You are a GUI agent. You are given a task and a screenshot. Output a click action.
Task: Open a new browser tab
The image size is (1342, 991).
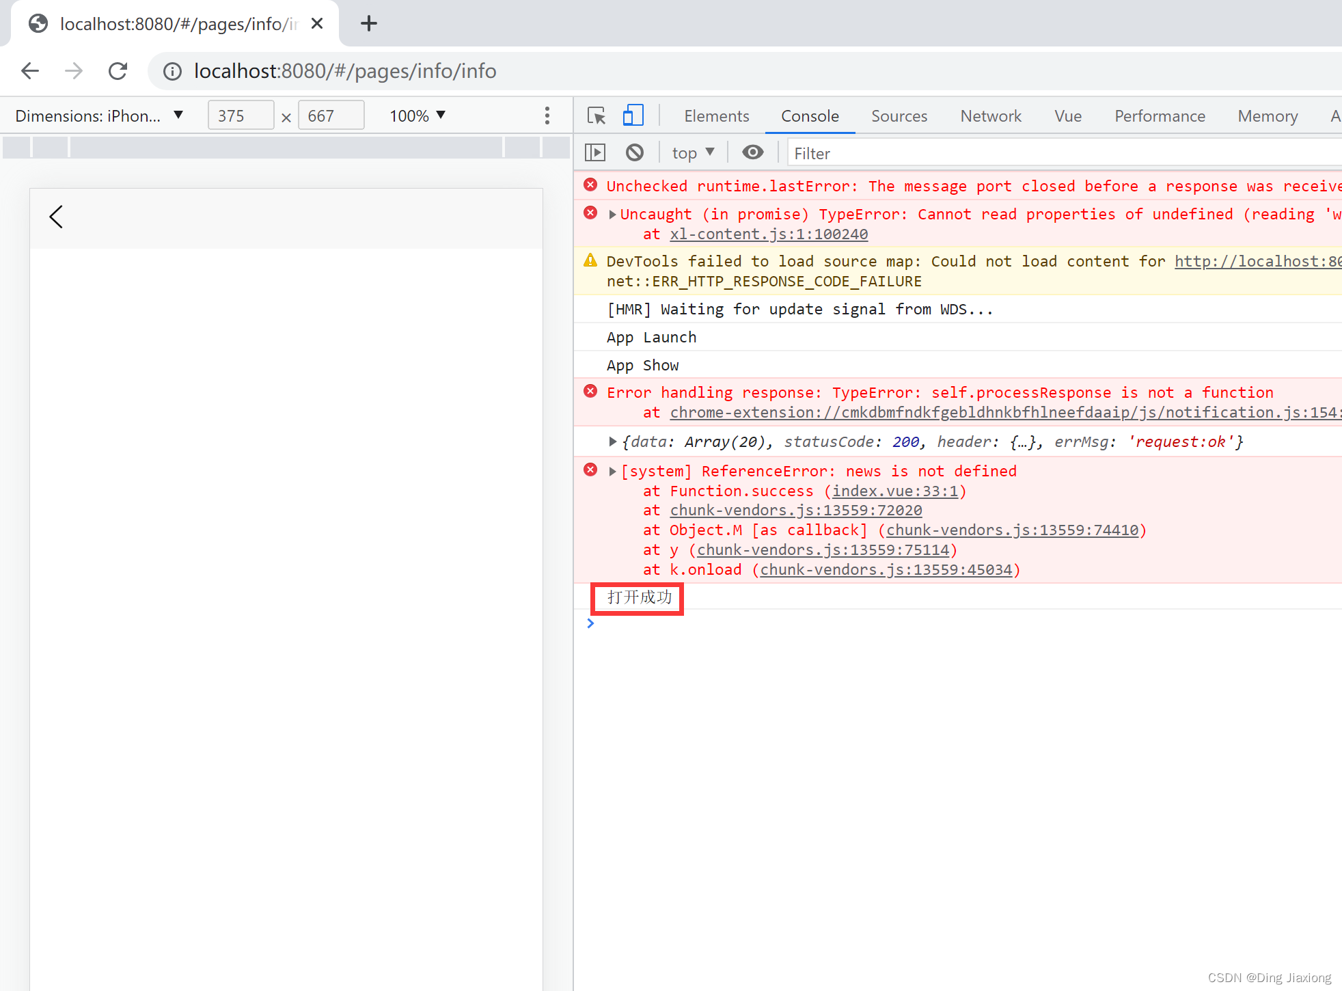pos(368,24)
